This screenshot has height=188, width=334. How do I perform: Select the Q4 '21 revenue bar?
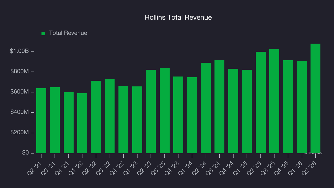[x=69, y=123]
